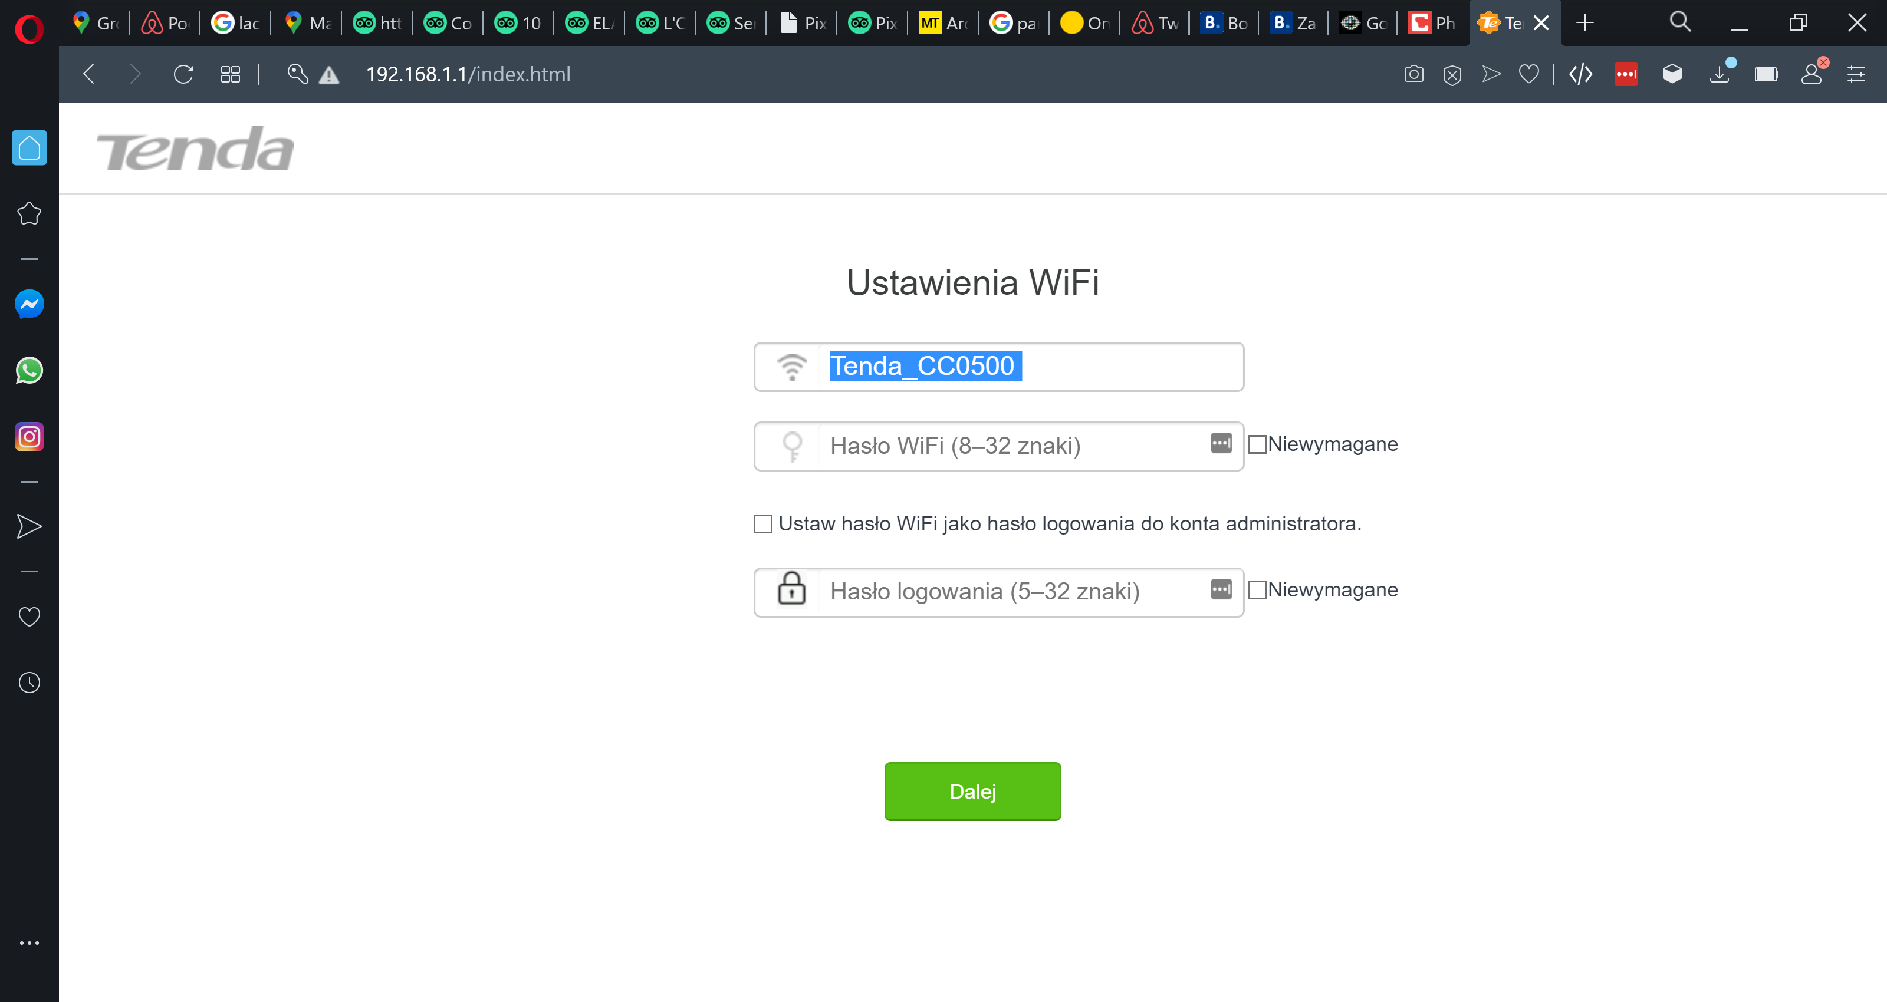Switch to the first Google Maps 'Gr' tab
Image resolution: width=1887 pixels, height=1002 pixels.
[95, 23]
